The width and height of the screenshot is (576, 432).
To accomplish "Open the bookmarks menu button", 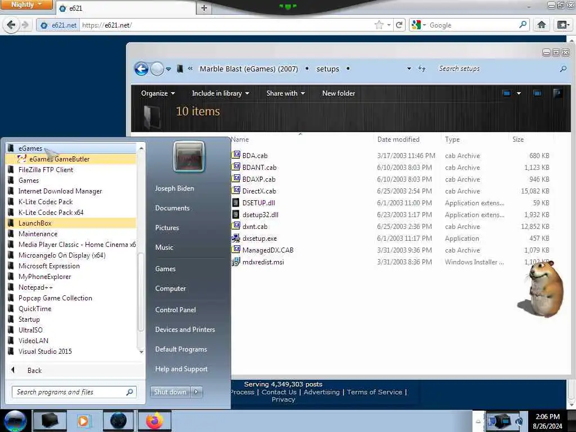I will coord(563,25).
